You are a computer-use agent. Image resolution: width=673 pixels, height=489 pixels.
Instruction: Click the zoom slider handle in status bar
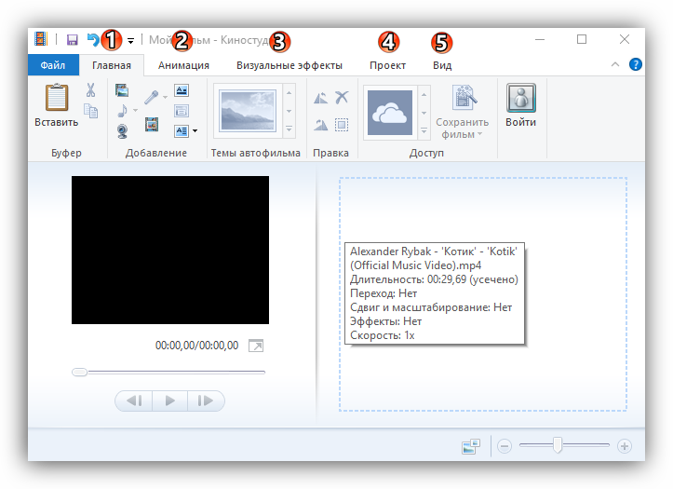click(557, 446)
